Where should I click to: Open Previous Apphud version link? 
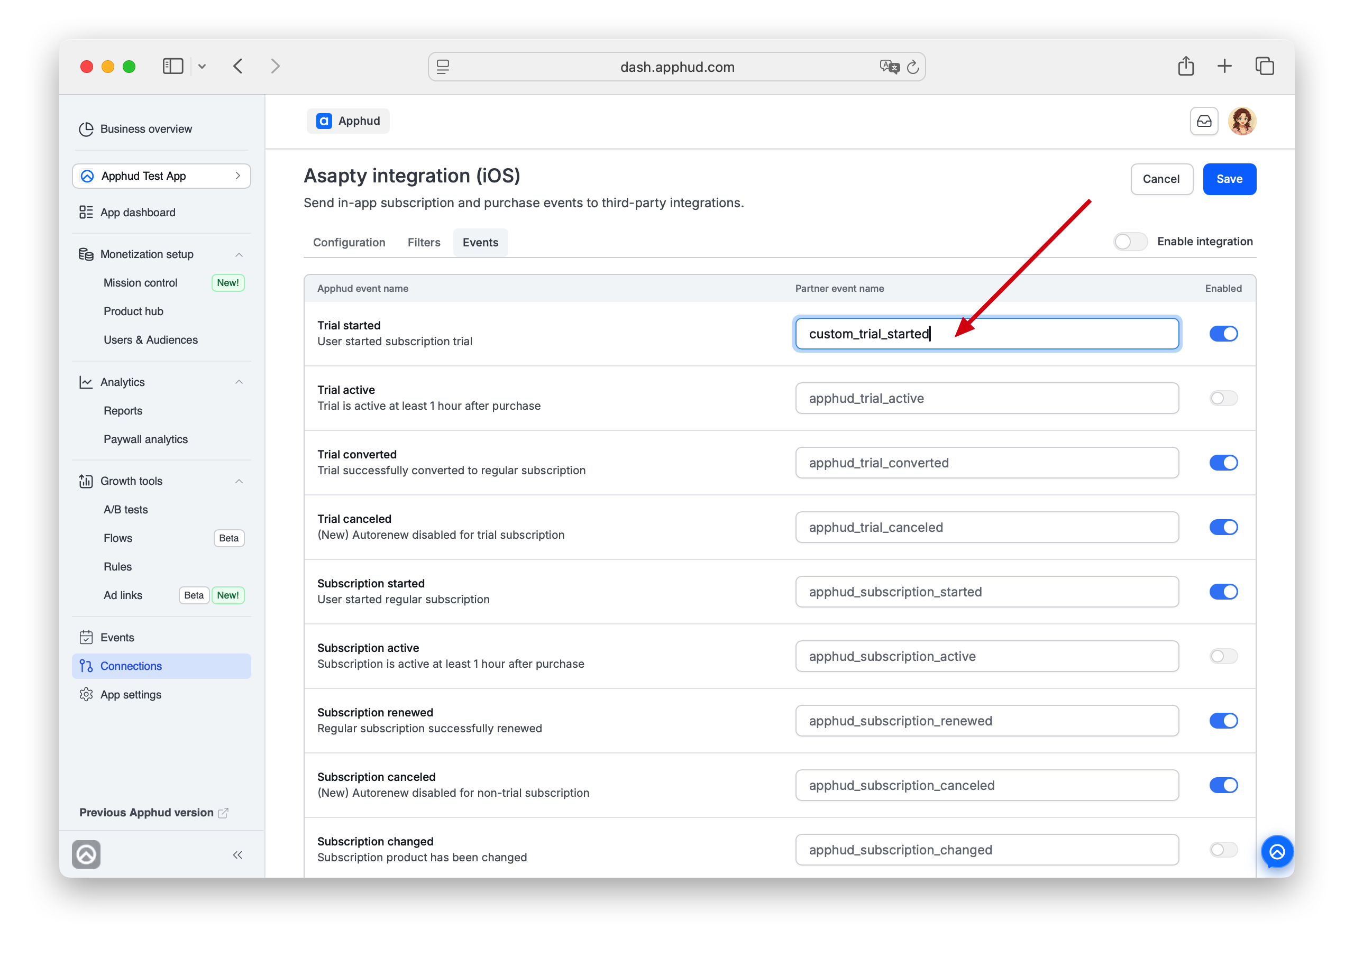coord(153,813)
